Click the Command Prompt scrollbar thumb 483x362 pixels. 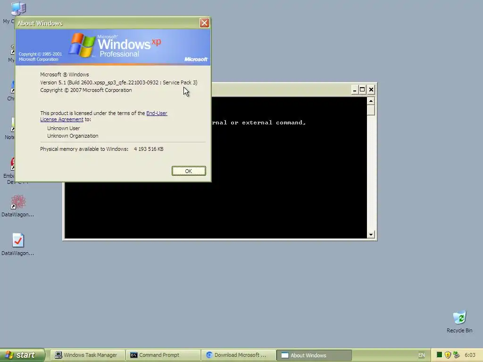[371, 110]
